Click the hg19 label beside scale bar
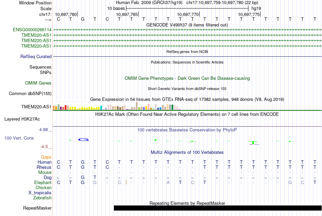This screenshot has height=216, width=322. (x=256, y=8)
